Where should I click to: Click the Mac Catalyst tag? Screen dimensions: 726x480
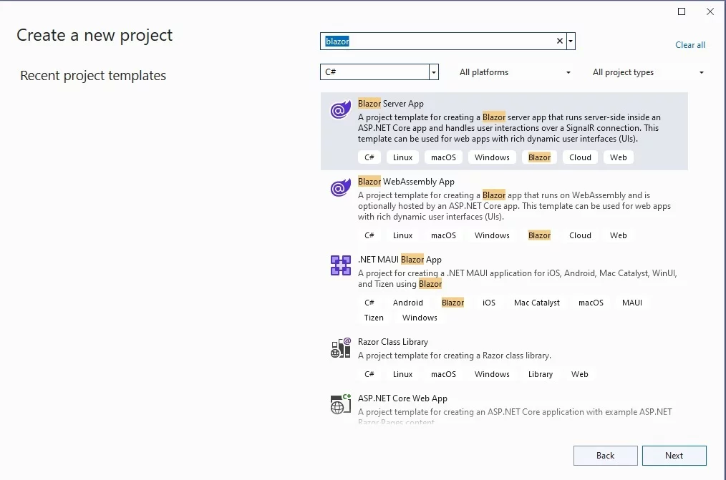tap(537, 303)
